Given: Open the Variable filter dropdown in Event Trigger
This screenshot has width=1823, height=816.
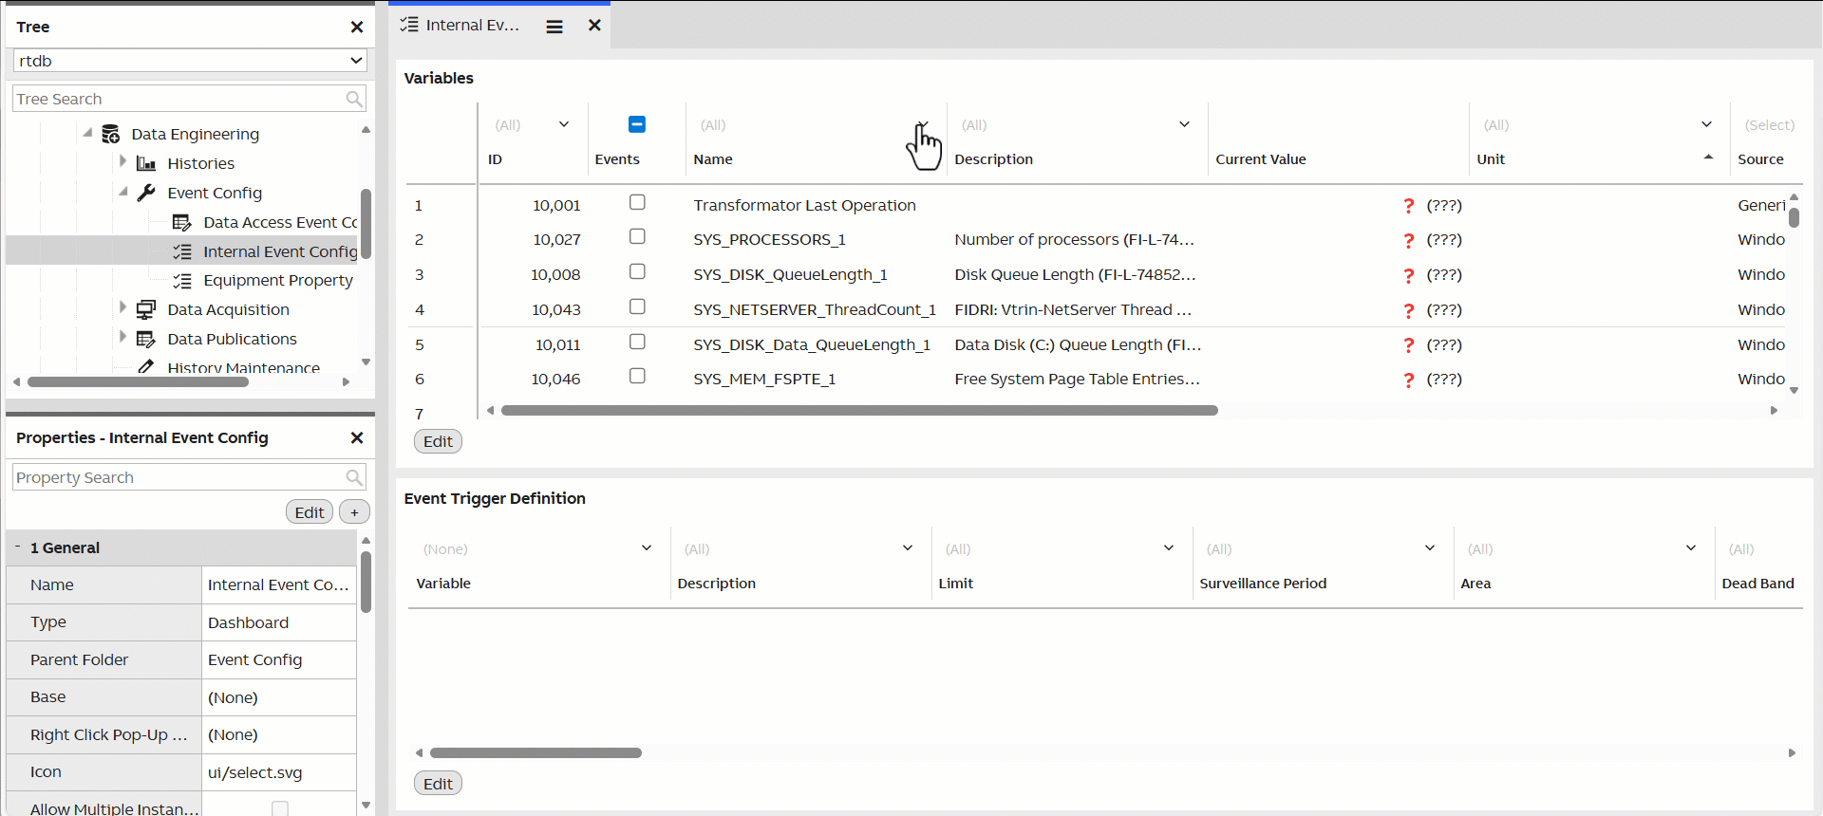Looking at the screenshot, I should [647, 548].
